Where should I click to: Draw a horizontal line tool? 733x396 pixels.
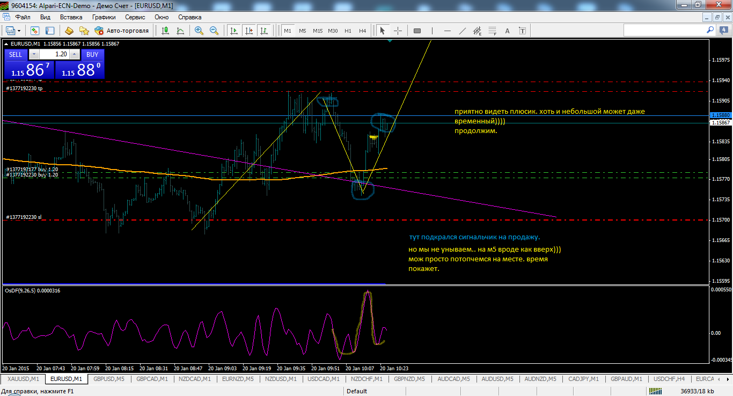pos(448,31)
